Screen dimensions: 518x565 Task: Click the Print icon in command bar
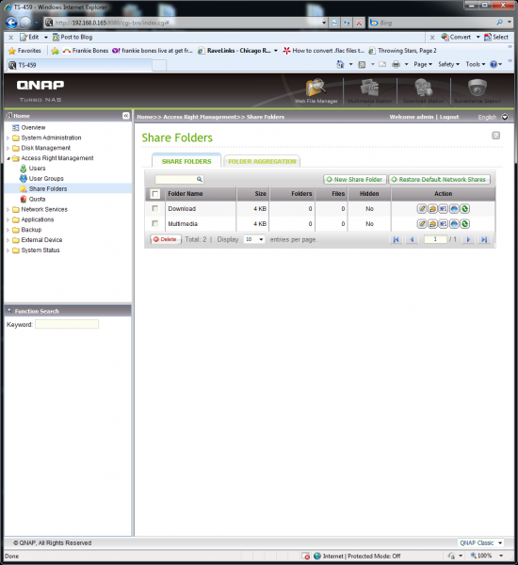coord(396,64)
